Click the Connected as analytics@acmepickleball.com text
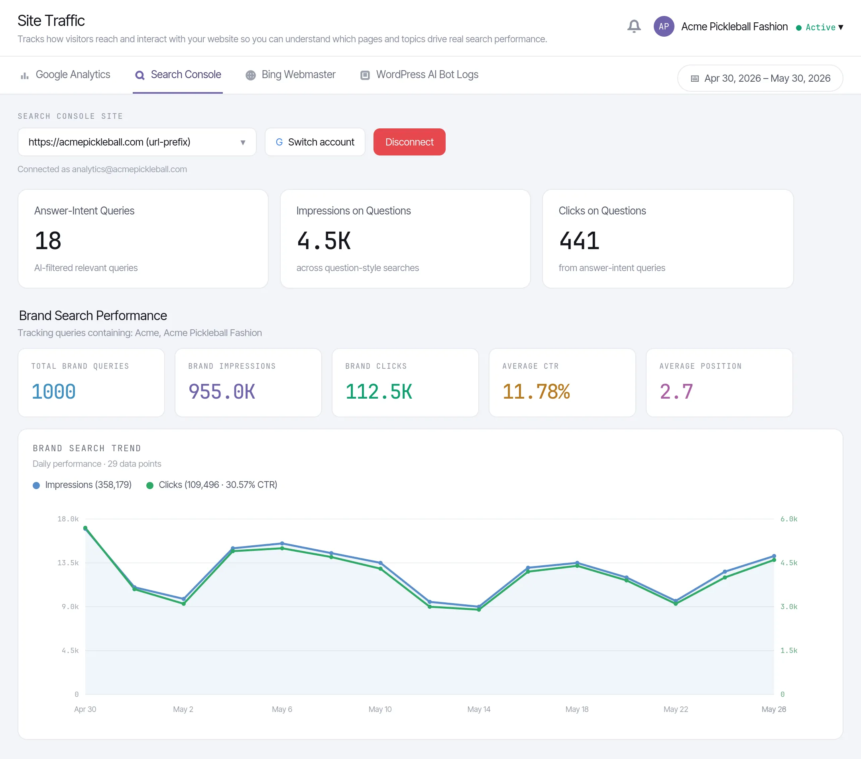The image size is (861, 759). 102,169
